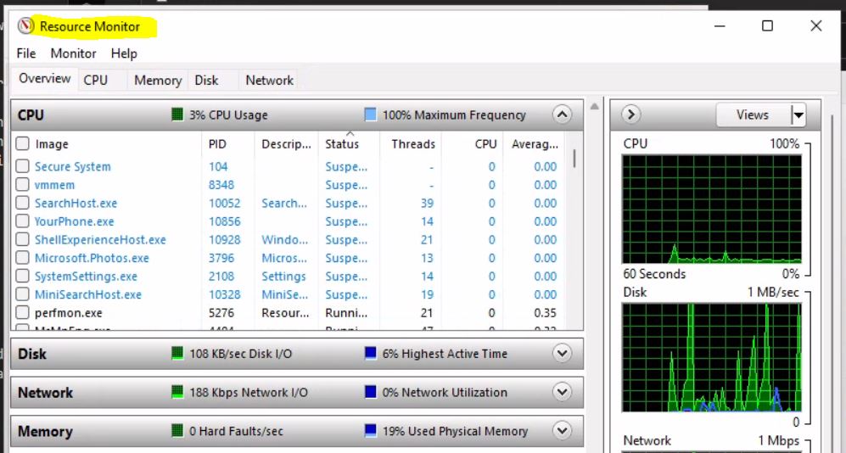The height and width of the screenshot is (453, 846).
Task: Check the Secure System process checkbox
Action: coord(22,166)
